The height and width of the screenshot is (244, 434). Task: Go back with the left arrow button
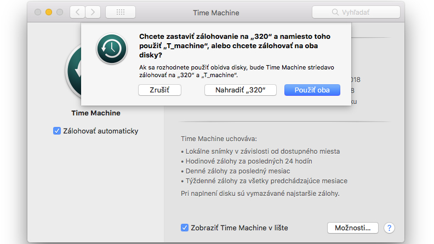tap(77, 12)
